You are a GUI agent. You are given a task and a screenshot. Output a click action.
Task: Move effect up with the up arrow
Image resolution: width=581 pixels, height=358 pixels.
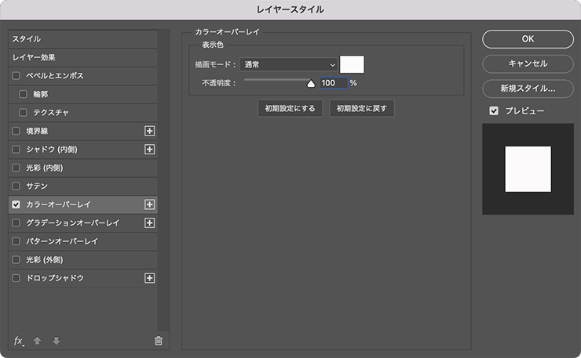[x=37, y=341]
